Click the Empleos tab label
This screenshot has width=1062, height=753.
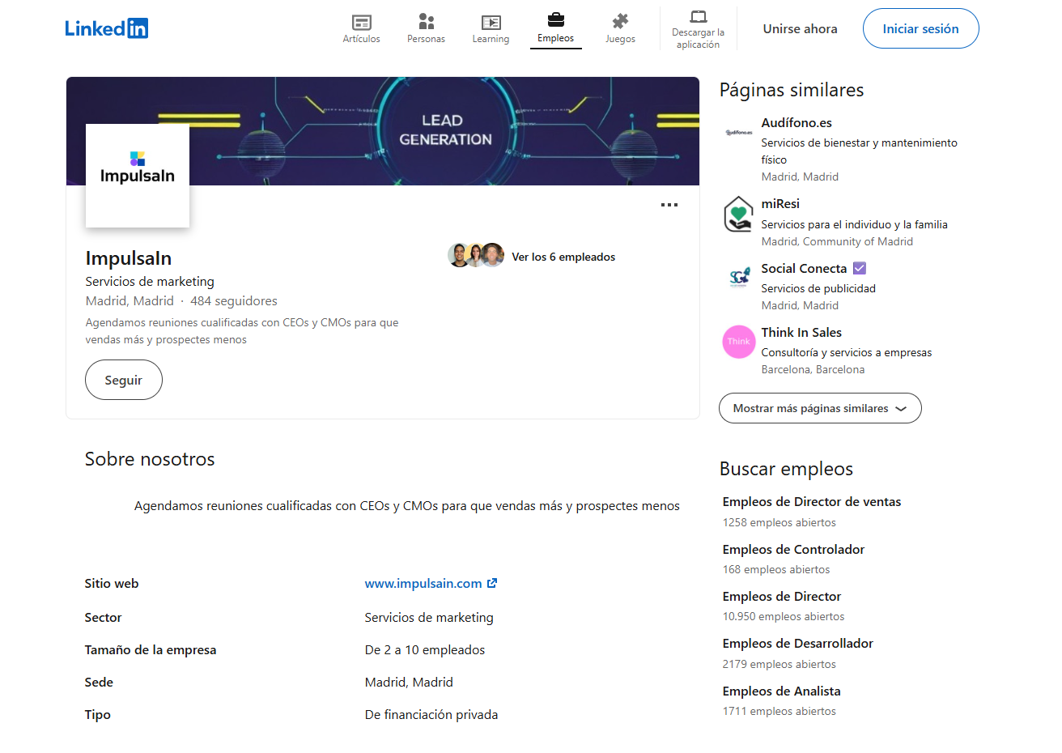pos(556,38)
